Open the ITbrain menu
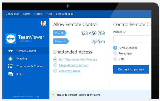Screen dimensions: 160x101 38,14
